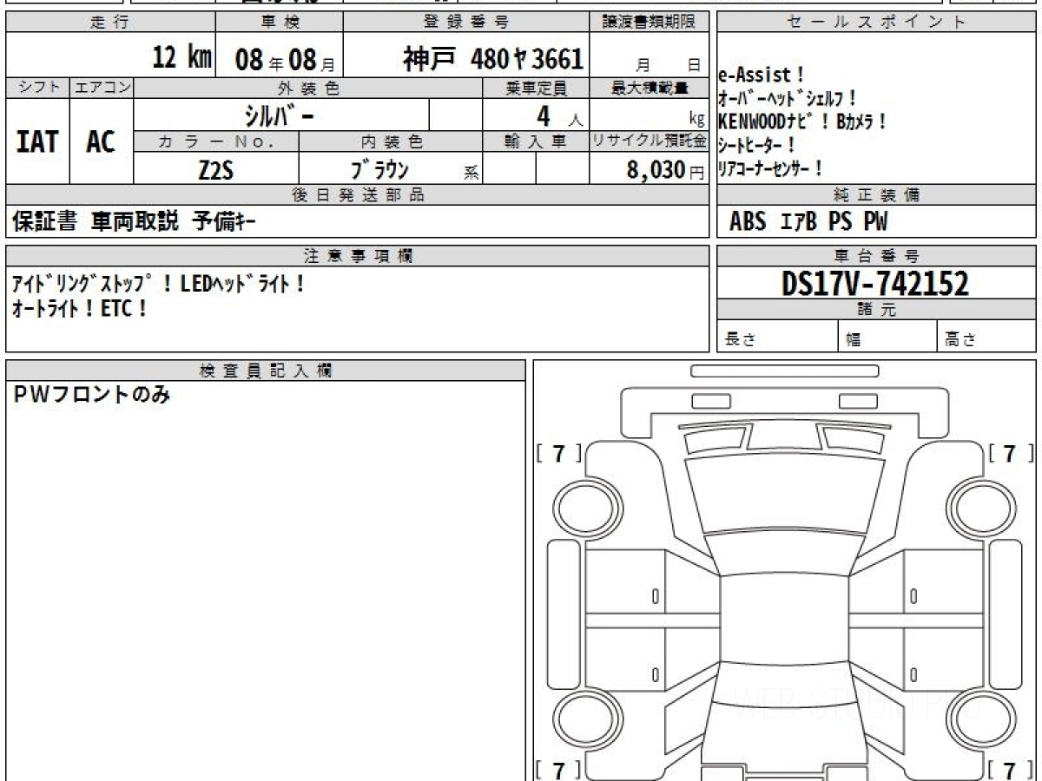Click the 後日発送部品 header
This screenshot has height=781, width=1042.
point(358,195)
